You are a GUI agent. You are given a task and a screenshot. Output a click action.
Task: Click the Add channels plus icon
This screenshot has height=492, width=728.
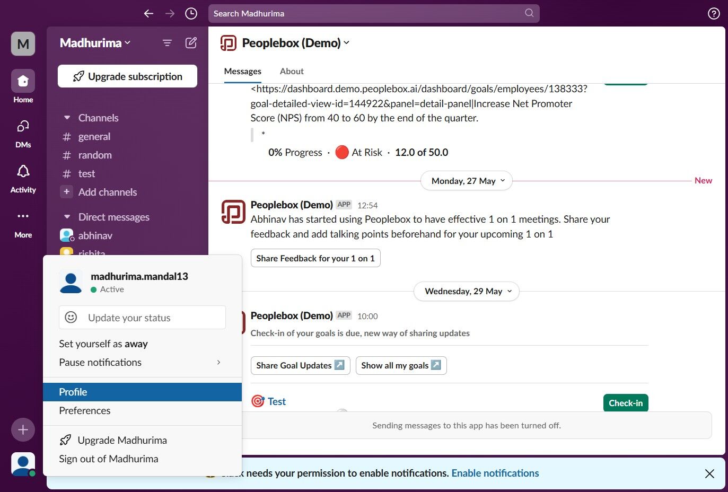coord(66,192)
